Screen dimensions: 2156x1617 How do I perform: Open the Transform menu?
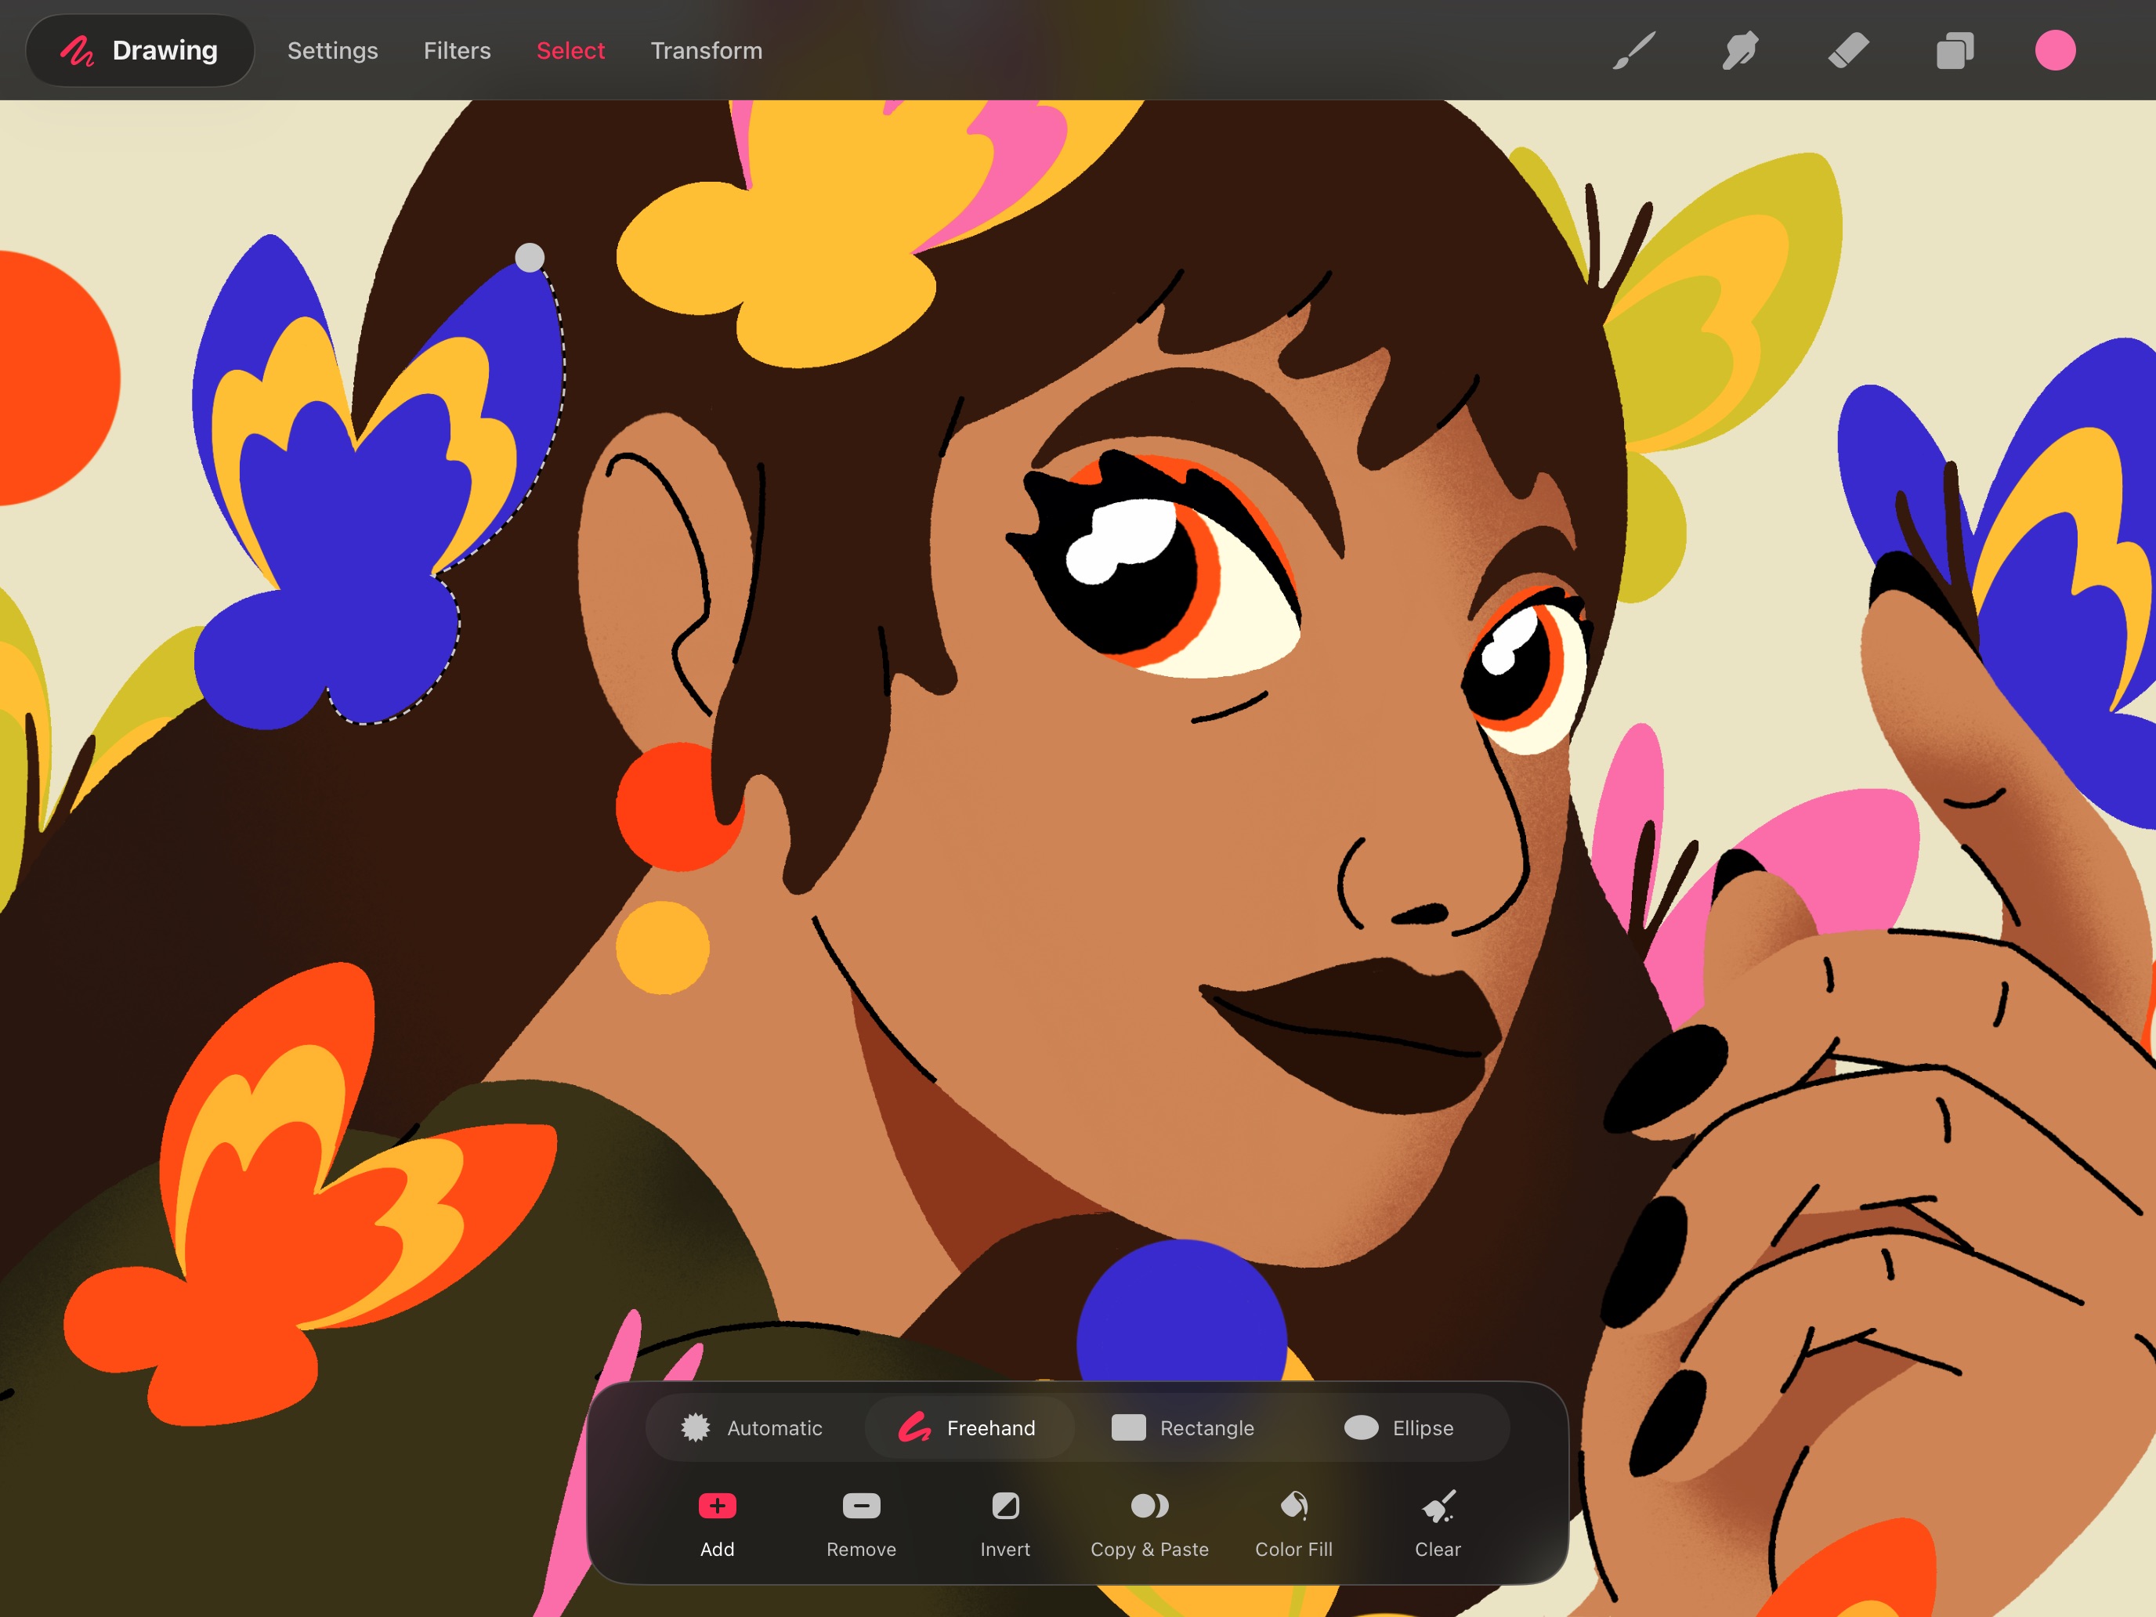(x=707, y=51)
